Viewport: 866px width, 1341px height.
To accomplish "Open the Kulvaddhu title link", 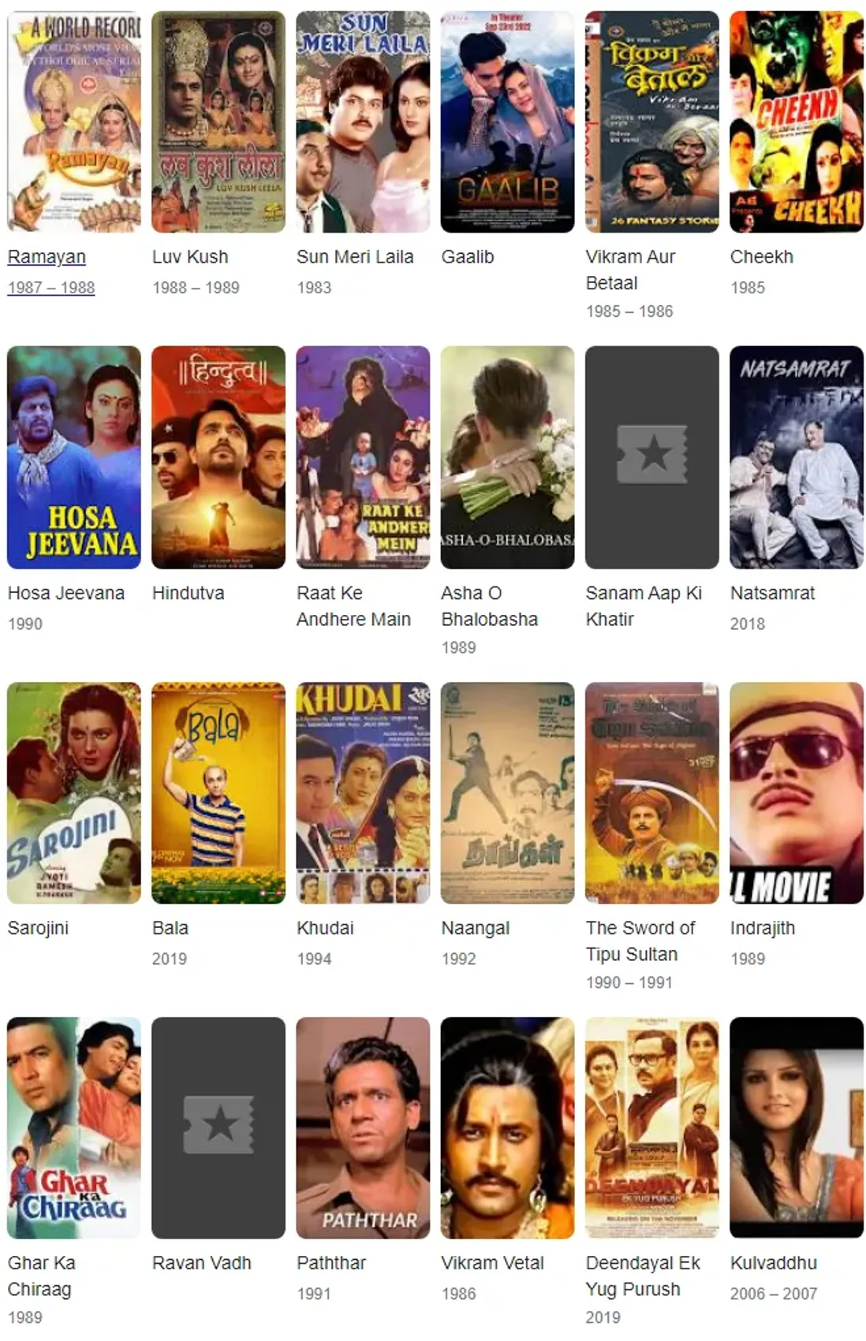I will tap(774, 1263).
